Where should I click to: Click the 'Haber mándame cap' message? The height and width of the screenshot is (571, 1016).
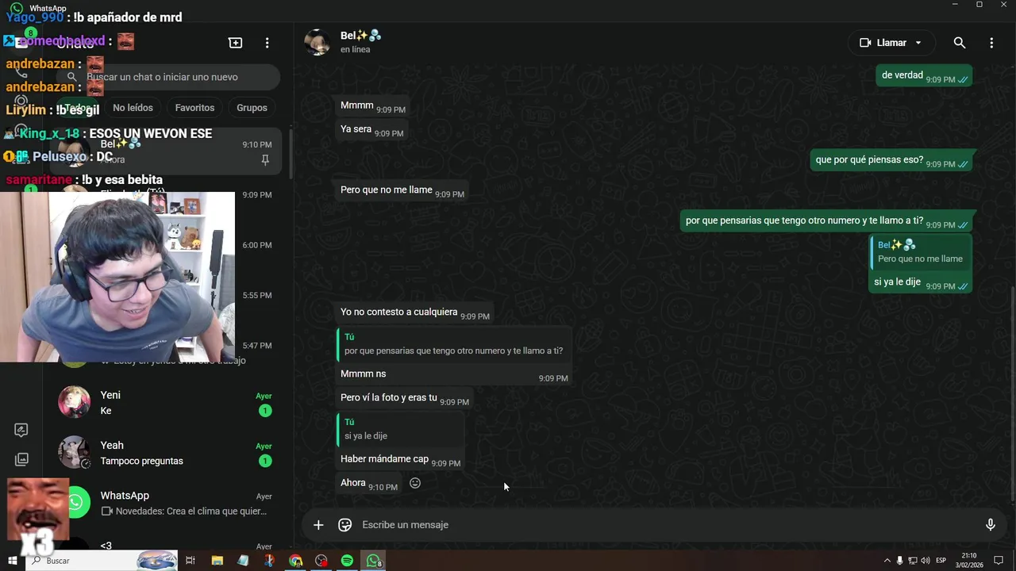point(400,459)
